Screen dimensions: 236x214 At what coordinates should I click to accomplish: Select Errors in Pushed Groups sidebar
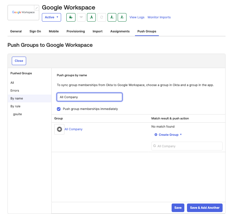[15, 91]
